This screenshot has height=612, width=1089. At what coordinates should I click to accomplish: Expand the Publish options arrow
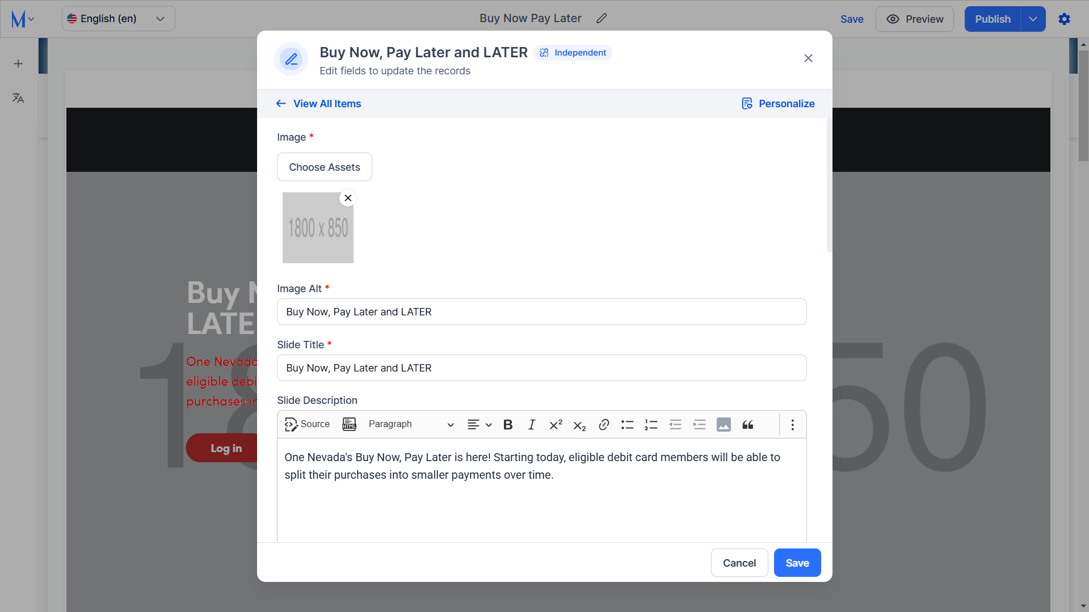click(1033, 19)
